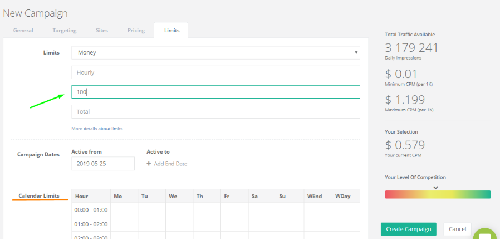This screenshot has width=500, height=240.
Task: Click the Cancel button
Action: (x=457, y=229)
